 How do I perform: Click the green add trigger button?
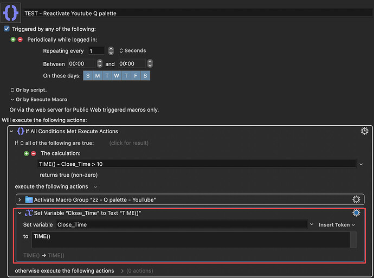14,40
